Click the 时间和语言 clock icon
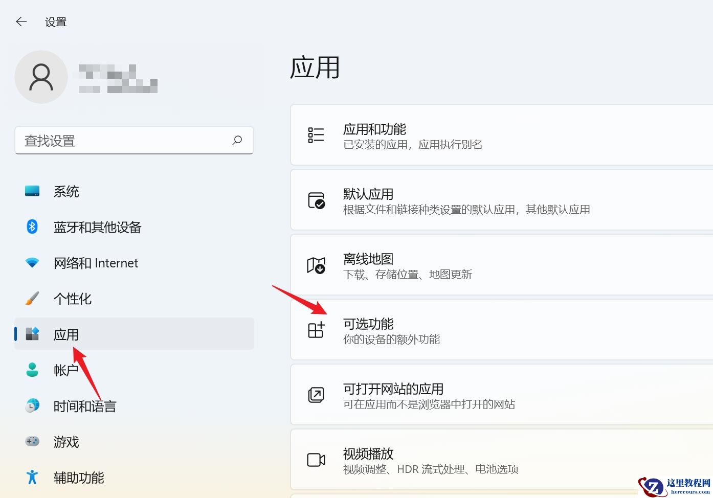The height and width of the screenshot is (498, 713). click(x=32, y=405)
